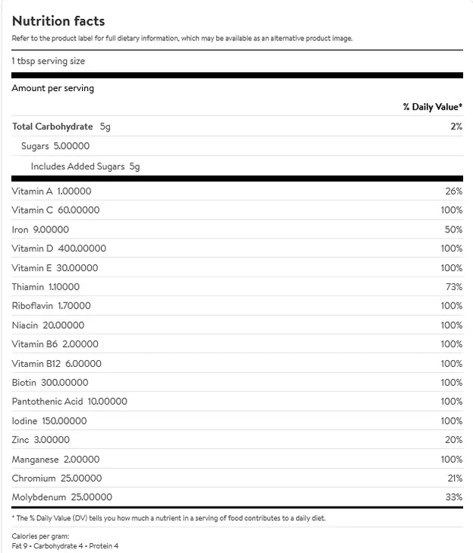
Task: Select the Vitamin B12 6.00000 entry
Action: tap(57, 364)
